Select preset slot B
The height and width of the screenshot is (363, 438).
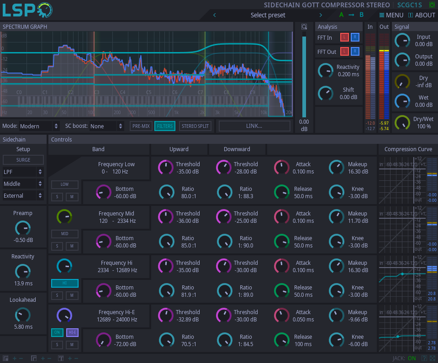361,15
